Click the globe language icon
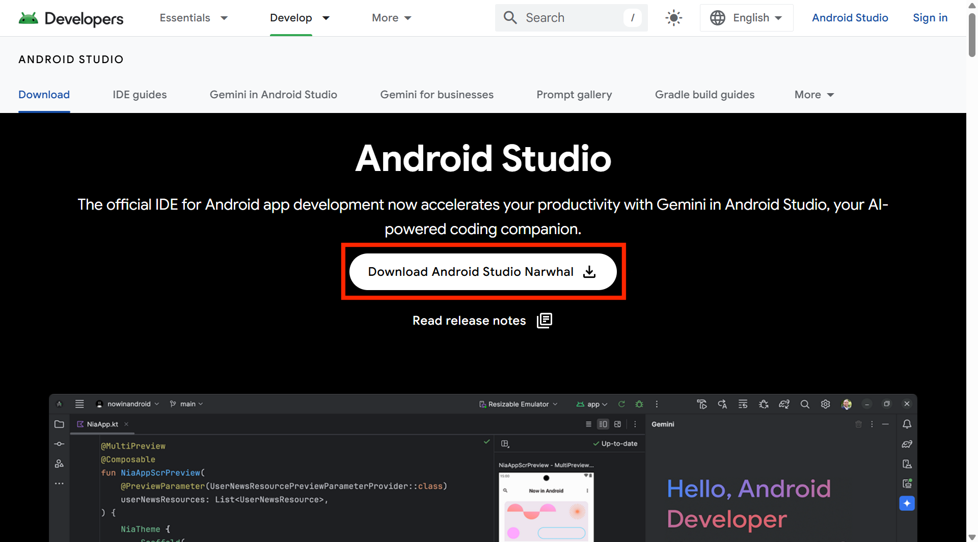 [718, 18]
